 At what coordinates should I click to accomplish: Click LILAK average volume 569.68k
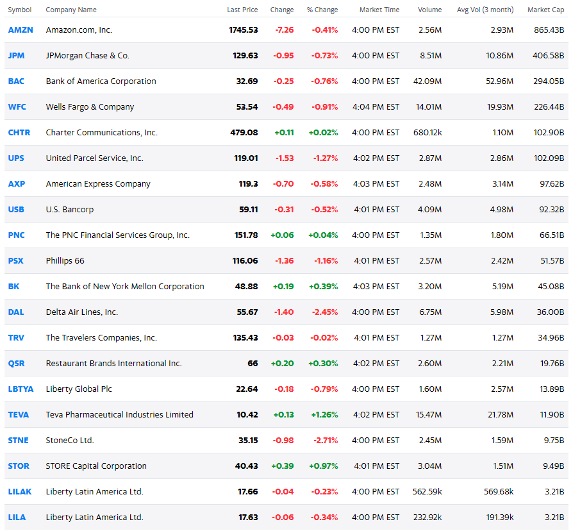(499, 492)
